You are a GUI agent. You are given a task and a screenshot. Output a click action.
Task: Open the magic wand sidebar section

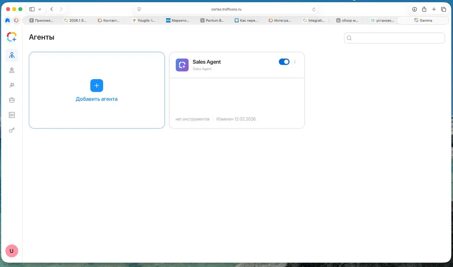click(12, 85)
